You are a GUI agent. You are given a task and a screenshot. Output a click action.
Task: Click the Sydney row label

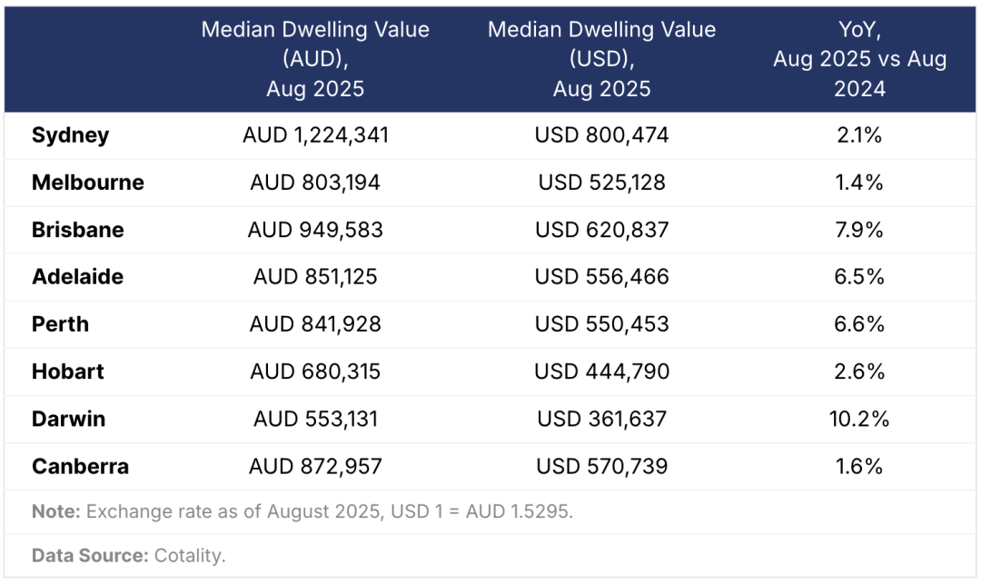pos(70,135)
